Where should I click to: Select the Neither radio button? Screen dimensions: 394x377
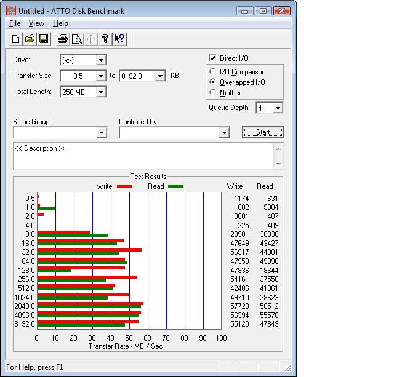(212, 92)
